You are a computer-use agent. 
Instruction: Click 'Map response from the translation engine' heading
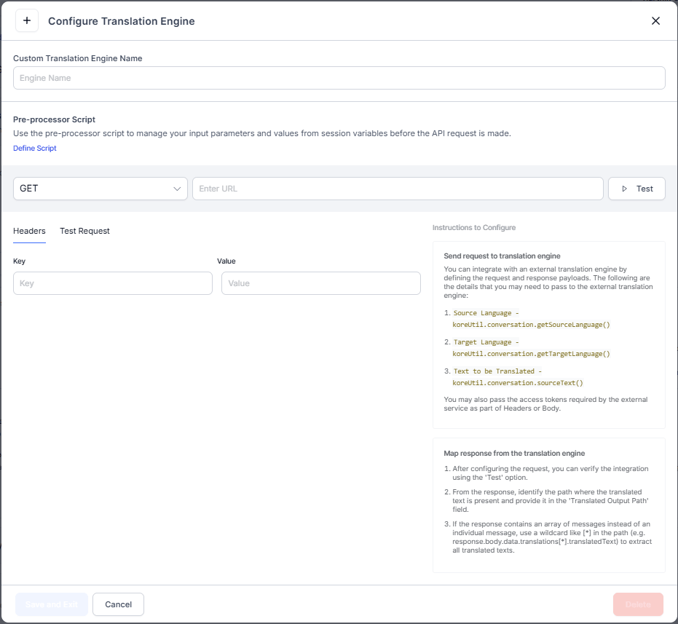514,453
